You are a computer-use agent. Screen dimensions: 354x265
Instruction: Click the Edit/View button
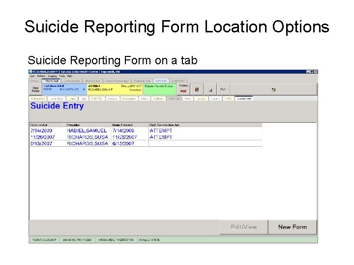pyautogui.click(x=243, y=227)
